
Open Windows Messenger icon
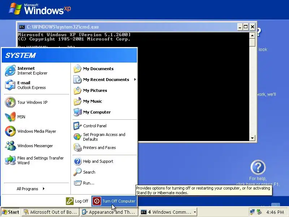click(x=10, y=146)
